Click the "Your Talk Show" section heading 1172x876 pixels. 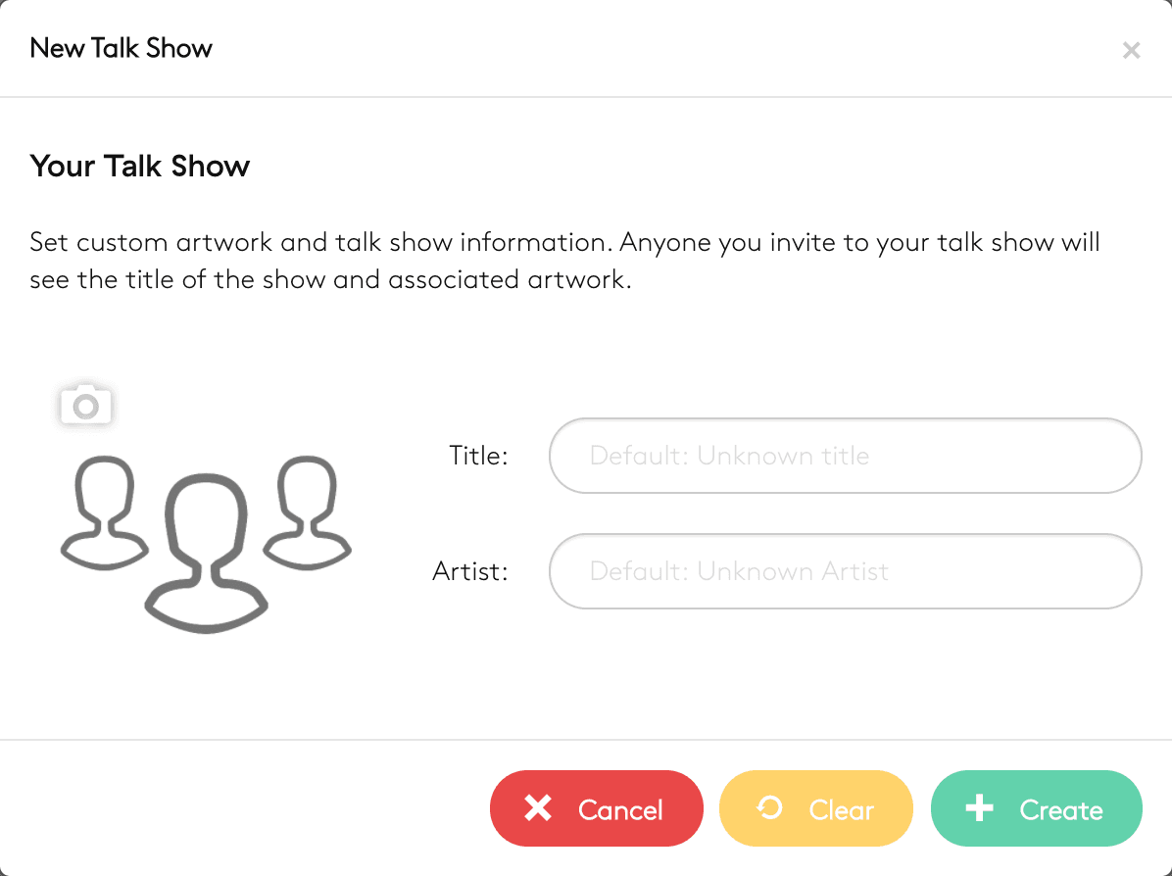[140, 166]
